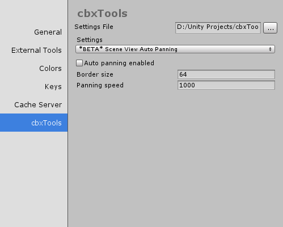Click the Settings File path field

(x=218, y=28)
